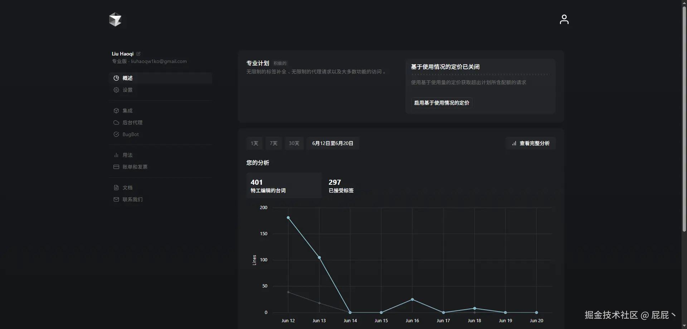Select the 401 特工编辑的台词 stat card

283,185
